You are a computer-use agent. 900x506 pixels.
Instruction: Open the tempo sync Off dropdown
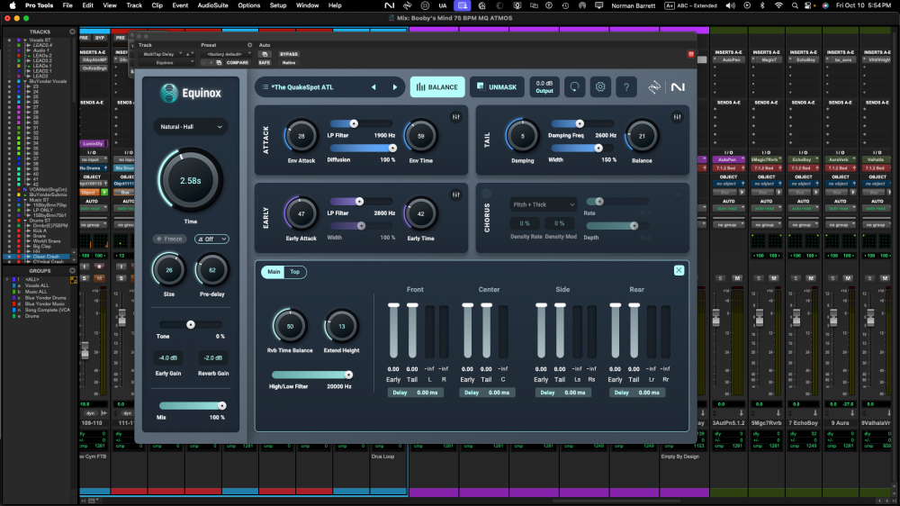(211, 239)
